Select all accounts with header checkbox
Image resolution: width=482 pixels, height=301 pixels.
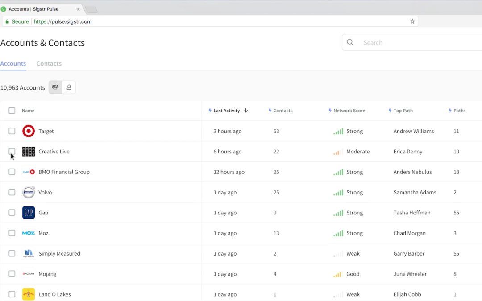point(12,111)
